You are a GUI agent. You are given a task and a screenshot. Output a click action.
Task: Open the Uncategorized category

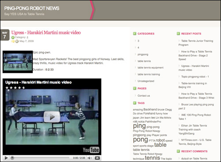[x=146, y=81]
